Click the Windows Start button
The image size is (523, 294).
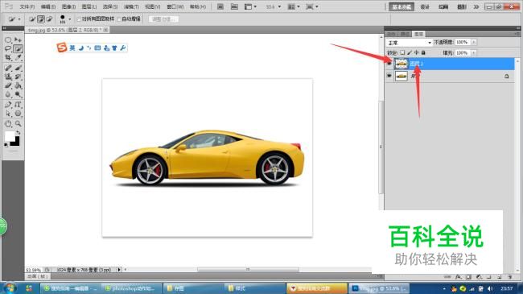(10, 288)
